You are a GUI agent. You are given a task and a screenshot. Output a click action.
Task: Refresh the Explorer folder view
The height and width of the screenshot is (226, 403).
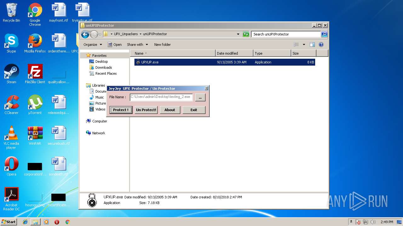246,34
